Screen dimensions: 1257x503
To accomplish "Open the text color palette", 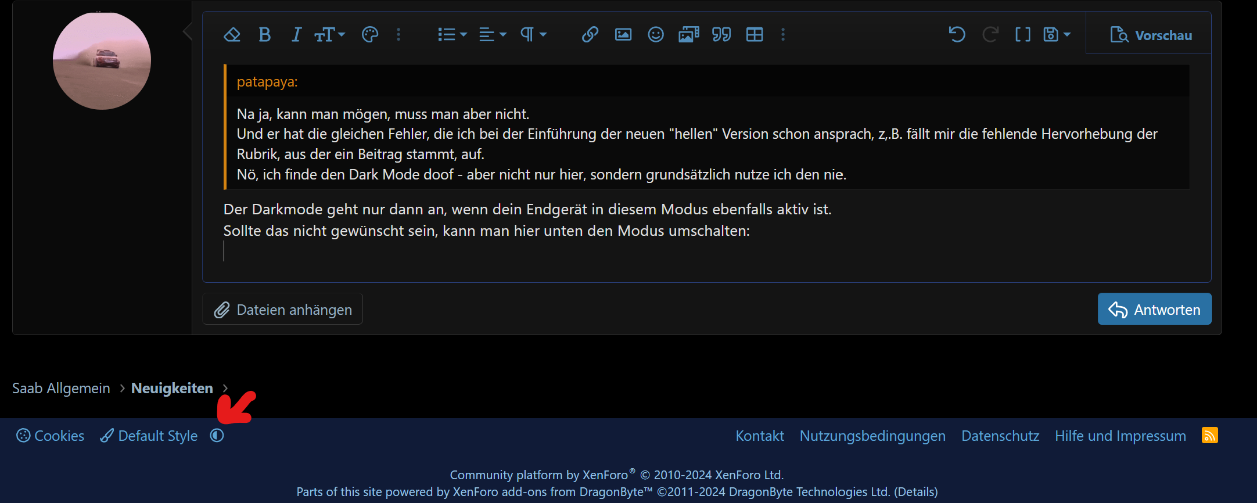I will point(370,35).
